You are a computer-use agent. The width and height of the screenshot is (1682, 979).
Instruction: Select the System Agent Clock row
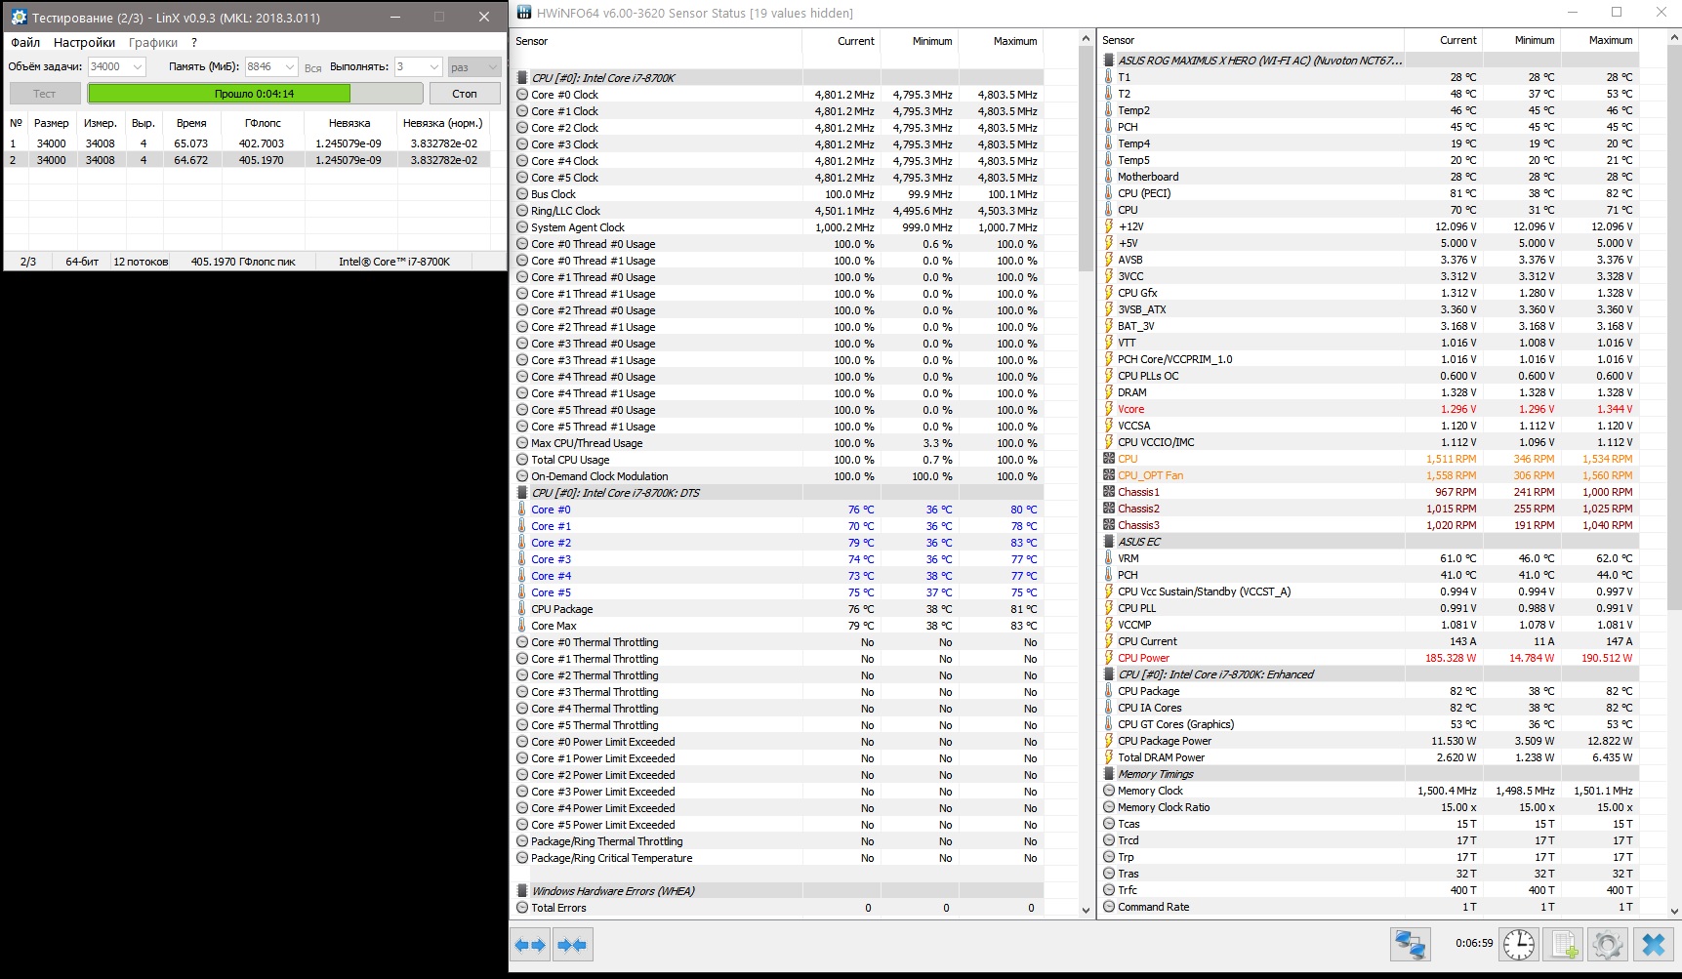tap(777, 227)
